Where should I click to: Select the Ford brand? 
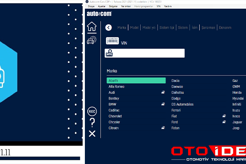175,122
